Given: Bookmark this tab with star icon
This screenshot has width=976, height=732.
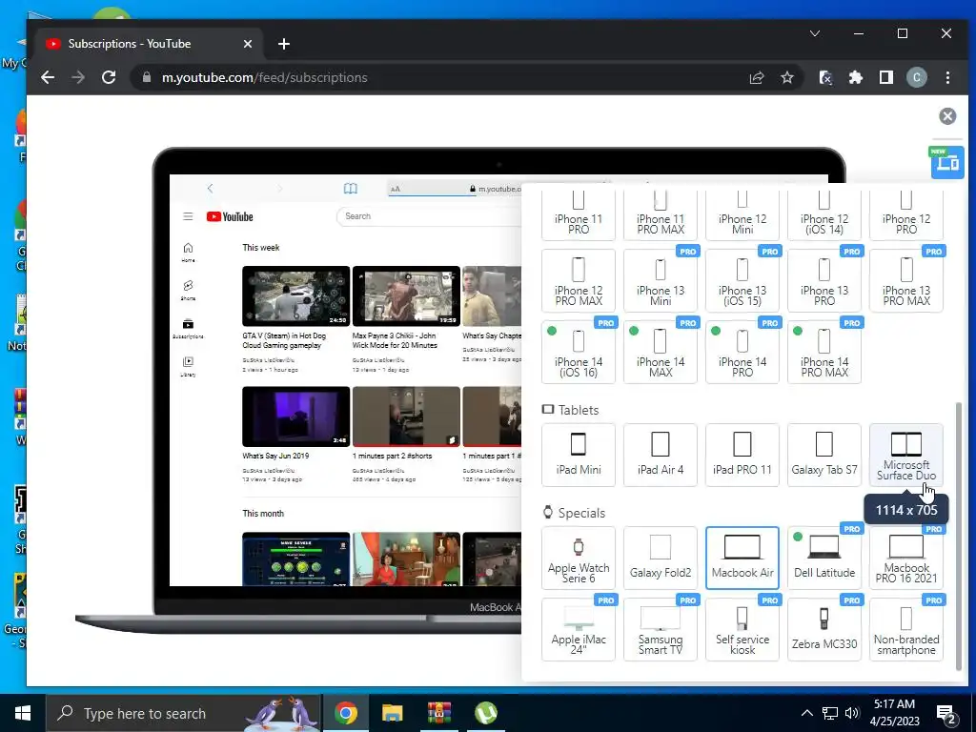Looking at the screenshot, I should 787,77.
